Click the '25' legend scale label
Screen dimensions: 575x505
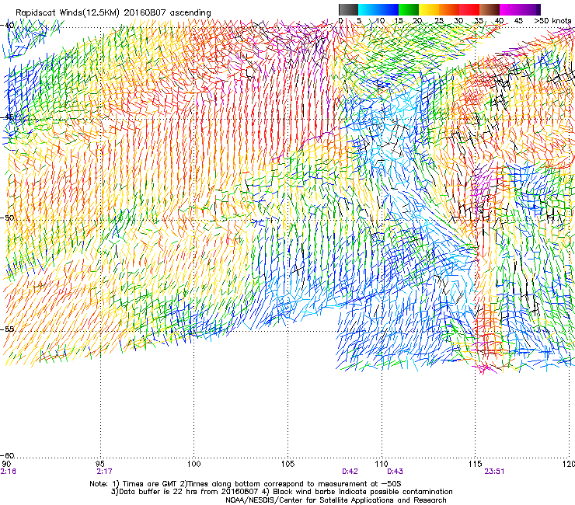click(439, 20)
